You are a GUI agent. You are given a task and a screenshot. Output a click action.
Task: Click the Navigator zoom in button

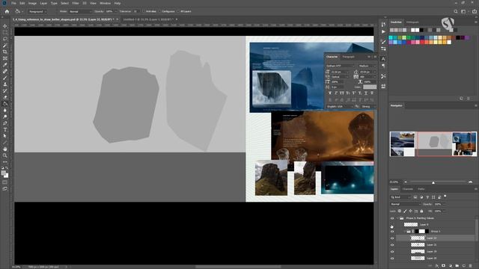click(x=470, y=182)
